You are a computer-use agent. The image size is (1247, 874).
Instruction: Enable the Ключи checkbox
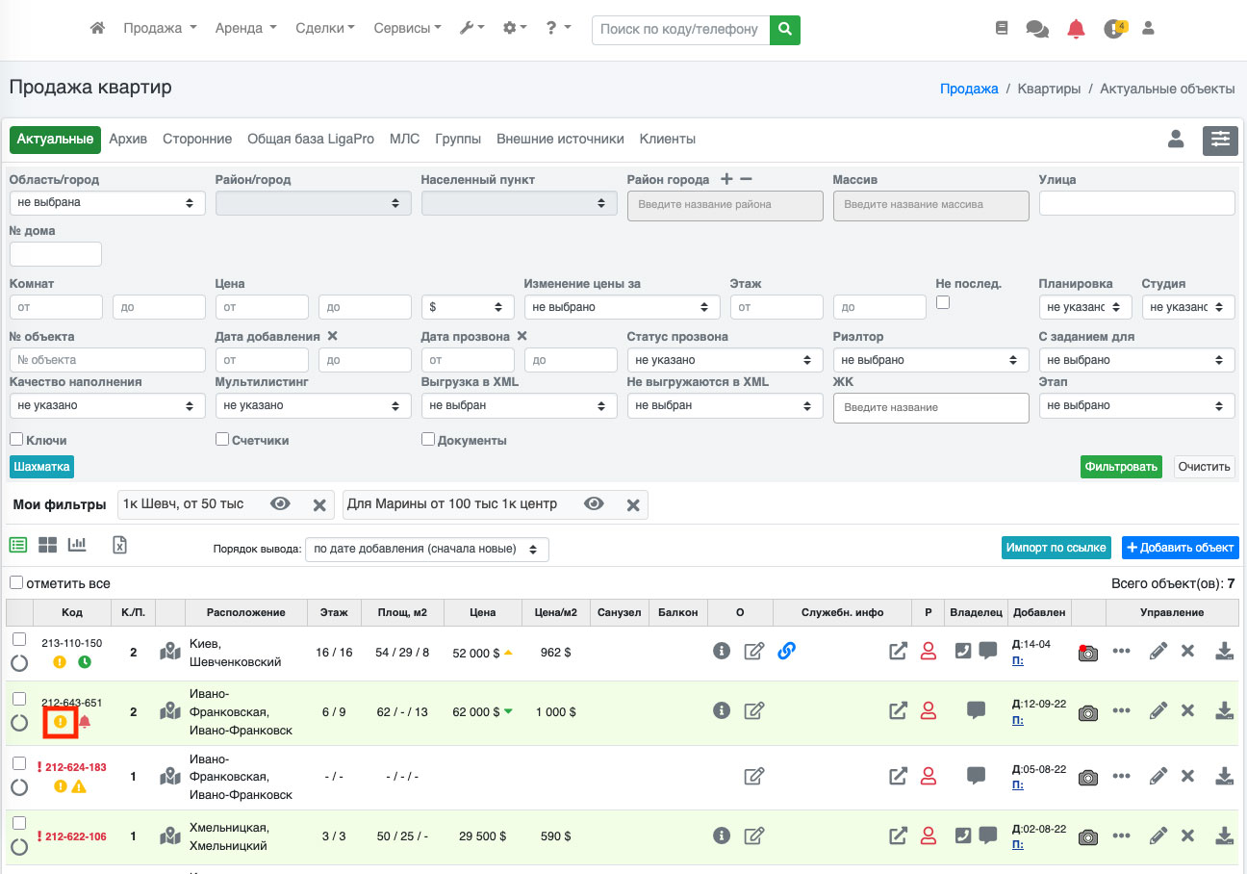(16, 440)
